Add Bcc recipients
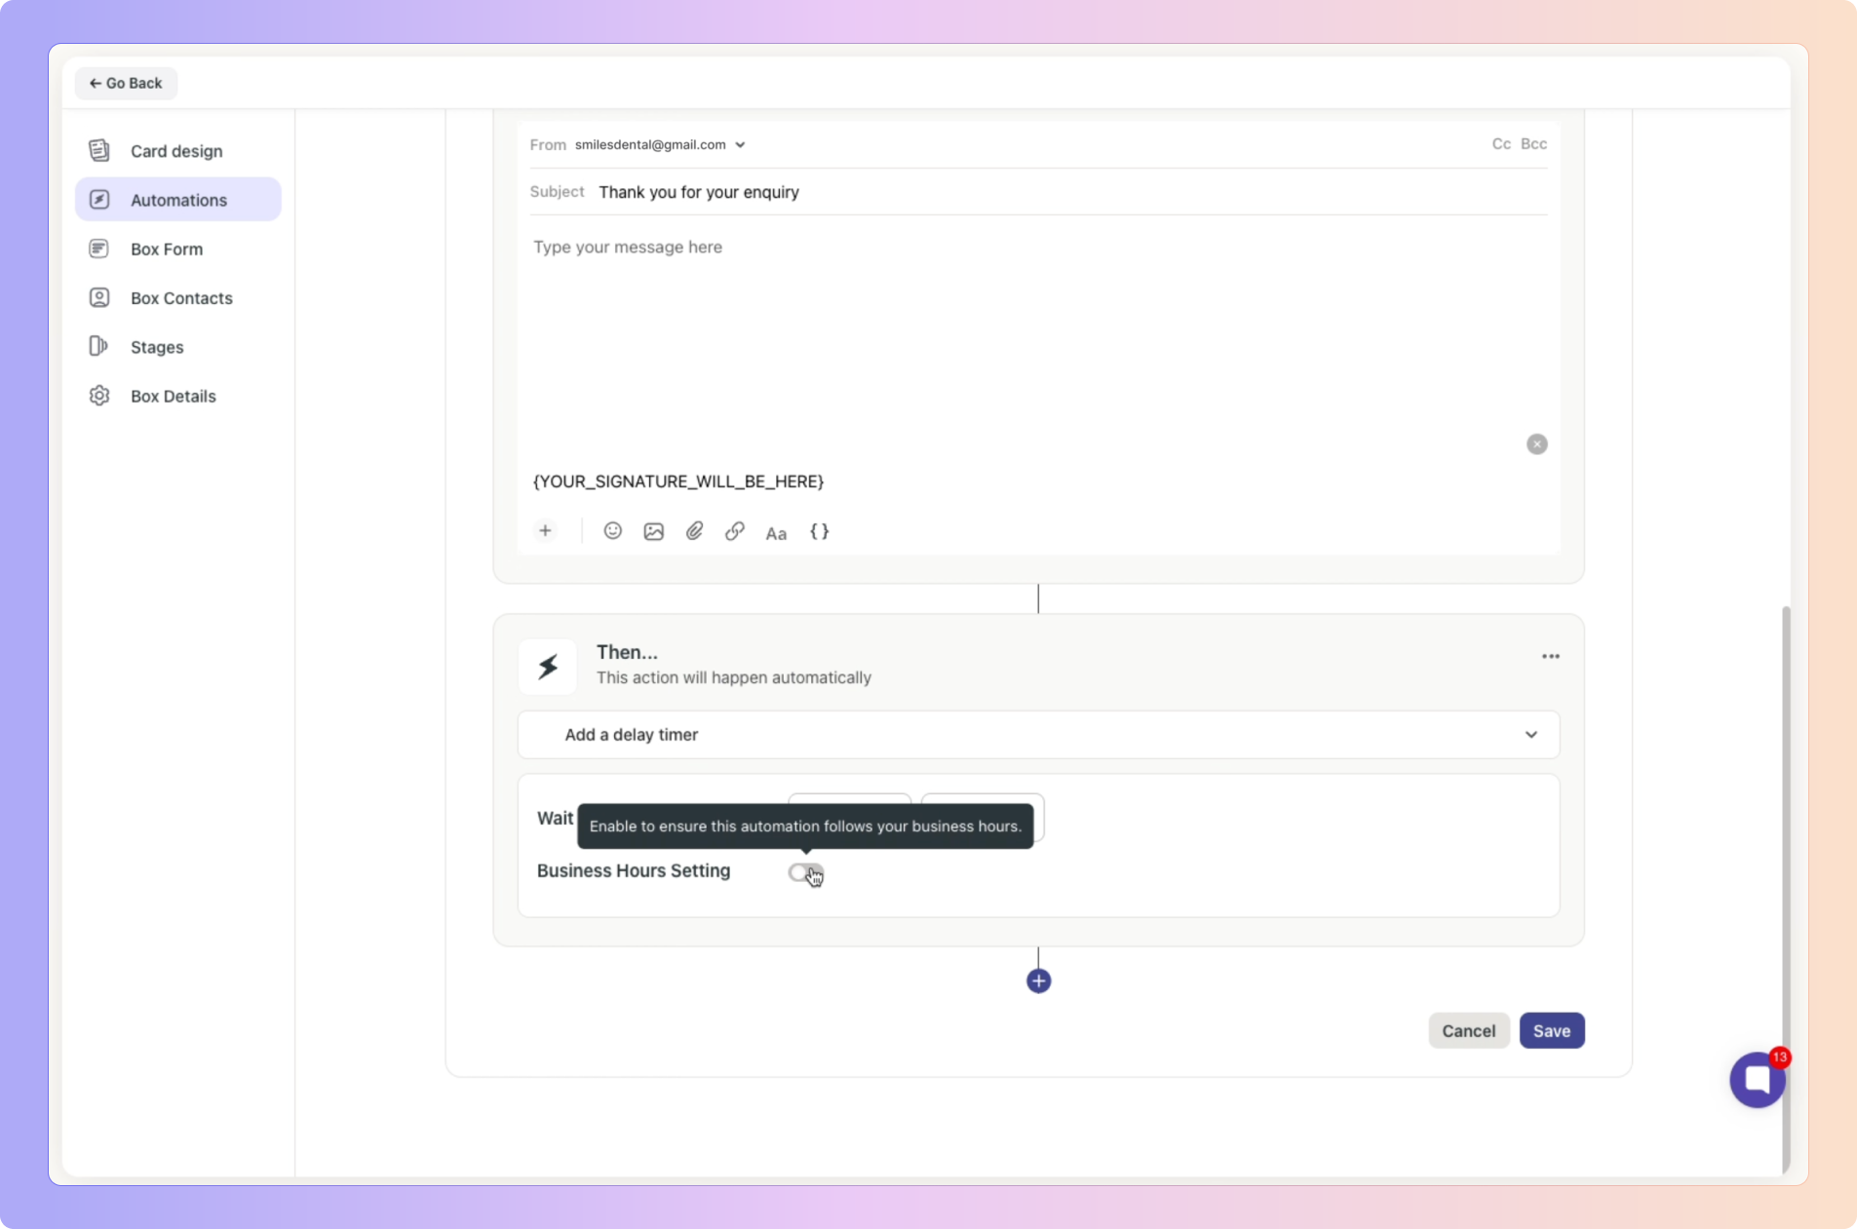The width and height of the screenshot is (1857, 1229). point(1533,144)
